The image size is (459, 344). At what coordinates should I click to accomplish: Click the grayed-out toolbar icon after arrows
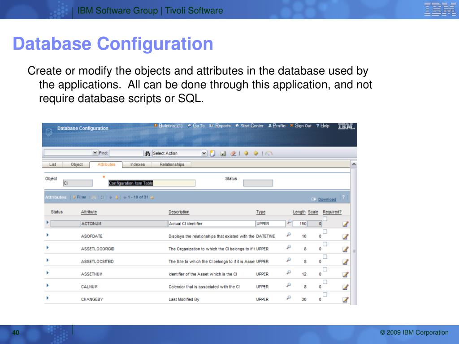268,153
